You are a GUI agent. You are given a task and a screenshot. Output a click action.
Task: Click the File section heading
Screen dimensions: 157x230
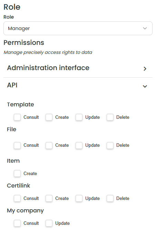[x=11, y=129]
